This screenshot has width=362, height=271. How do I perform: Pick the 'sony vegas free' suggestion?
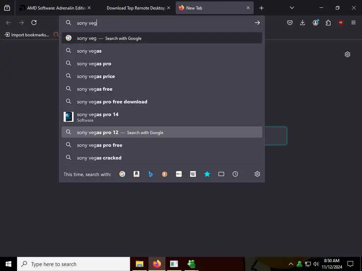click(x=162, y=89)
